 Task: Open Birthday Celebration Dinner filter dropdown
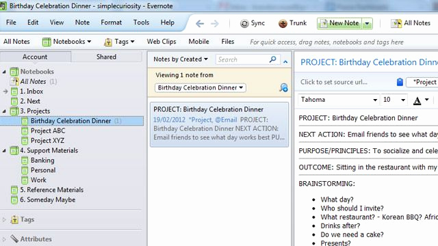point(201,88)
